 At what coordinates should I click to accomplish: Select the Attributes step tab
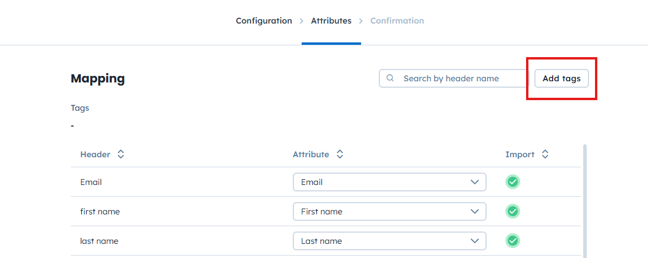[331, 21]
